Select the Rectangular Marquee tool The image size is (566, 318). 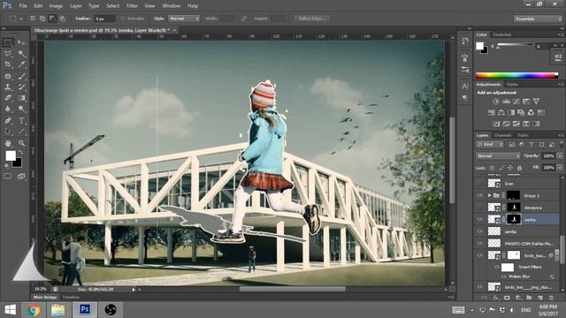coord(8,42)
